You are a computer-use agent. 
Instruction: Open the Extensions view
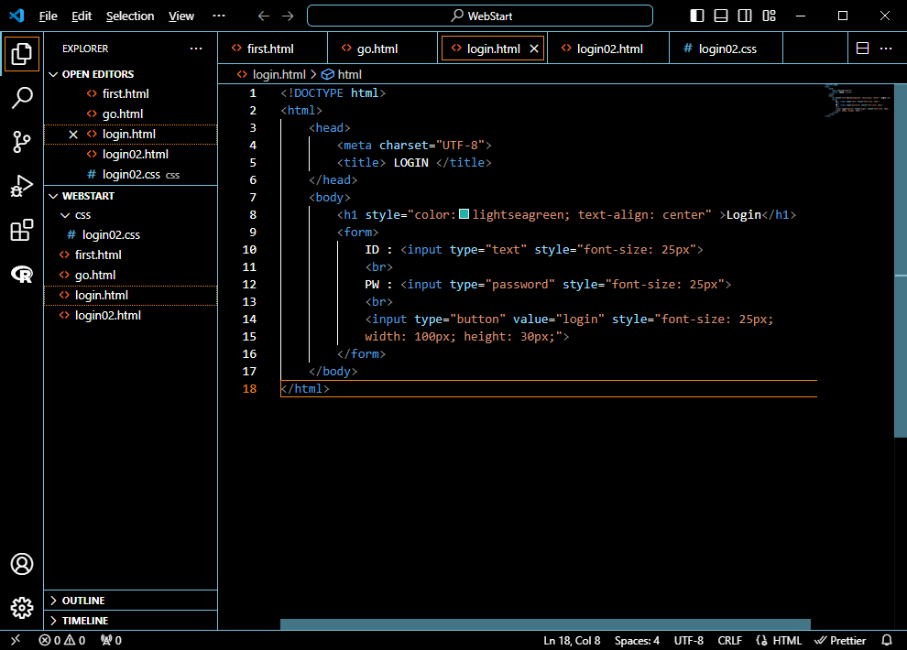tap(22, 230)
